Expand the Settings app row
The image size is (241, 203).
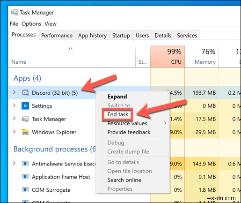point(15,105)
